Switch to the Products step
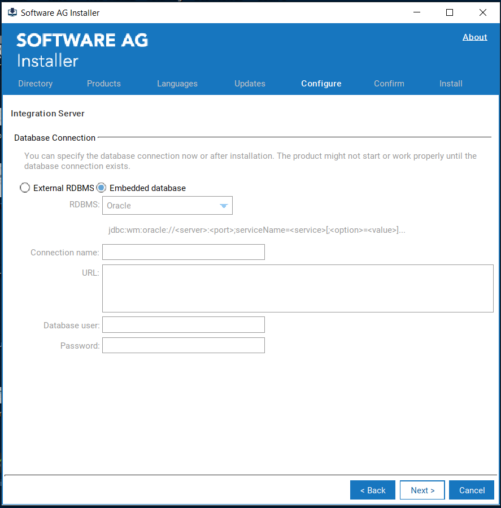 pyautogui.click(x=103, y=83)
